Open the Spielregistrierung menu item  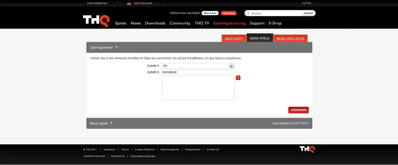coord(229,23)
